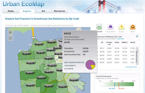This screenshot has width=145, height=93.
Task: Zoom in on the map
Action: point(10,32)
